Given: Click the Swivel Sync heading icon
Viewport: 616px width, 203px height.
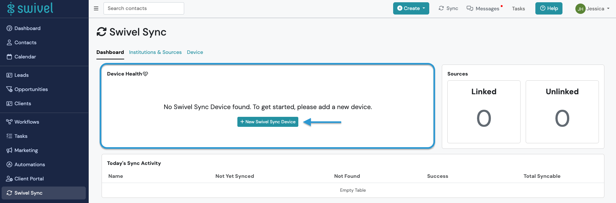Looking at the screenshot, I should pos(102,32).
